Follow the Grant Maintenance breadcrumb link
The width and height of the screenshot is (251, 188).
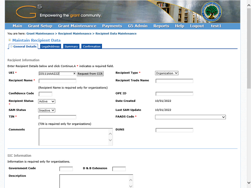coord(40,34)
